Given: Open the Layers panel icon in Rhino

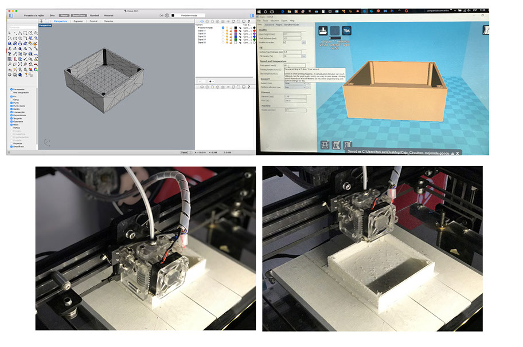Looking at the screenshot, I should click(x=202, y=21).
